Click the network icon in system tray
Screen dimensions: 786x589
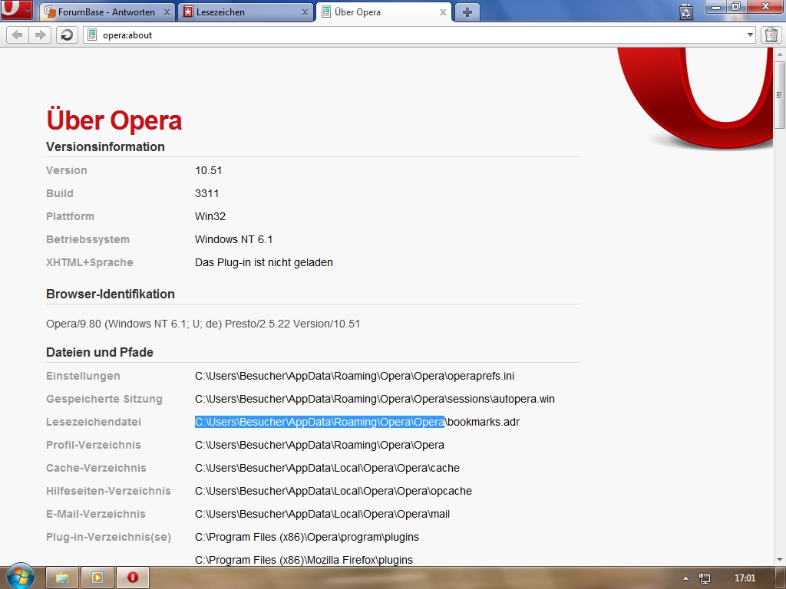pos(705,578)
